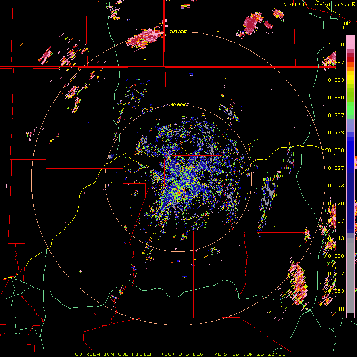The width and height of the screenshot is (357, 357).
Task: Click the 0.520 scale value
Action: (x=336, y=203)
